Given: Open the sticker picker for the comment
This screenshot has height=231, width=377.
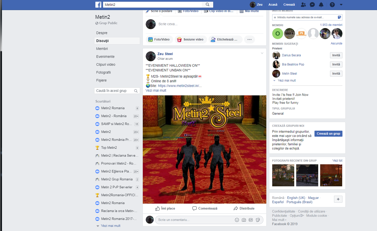Looking at the screenshot, I should pos(258,220).
